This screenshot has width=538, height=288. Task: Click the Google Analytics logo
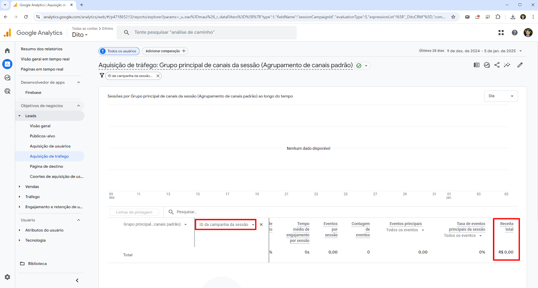[33, 33]
